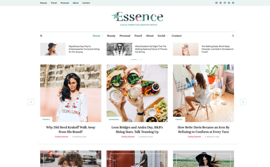Click the search magnifier icon
270x167 pixels.
point(233,36)
